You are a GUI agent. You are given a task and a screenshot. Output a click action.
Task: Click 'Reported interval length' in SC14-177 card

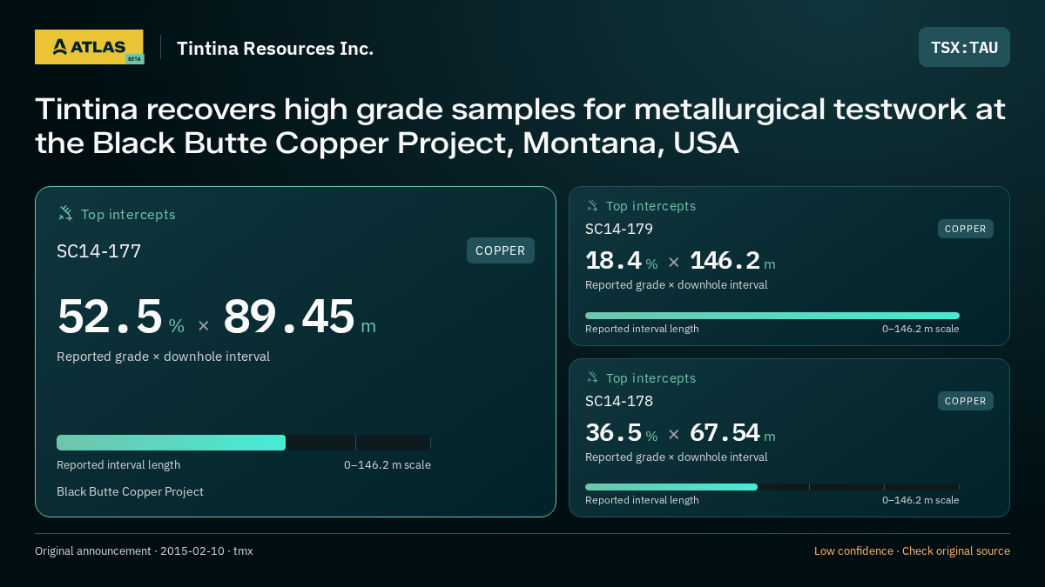(118, 465)
